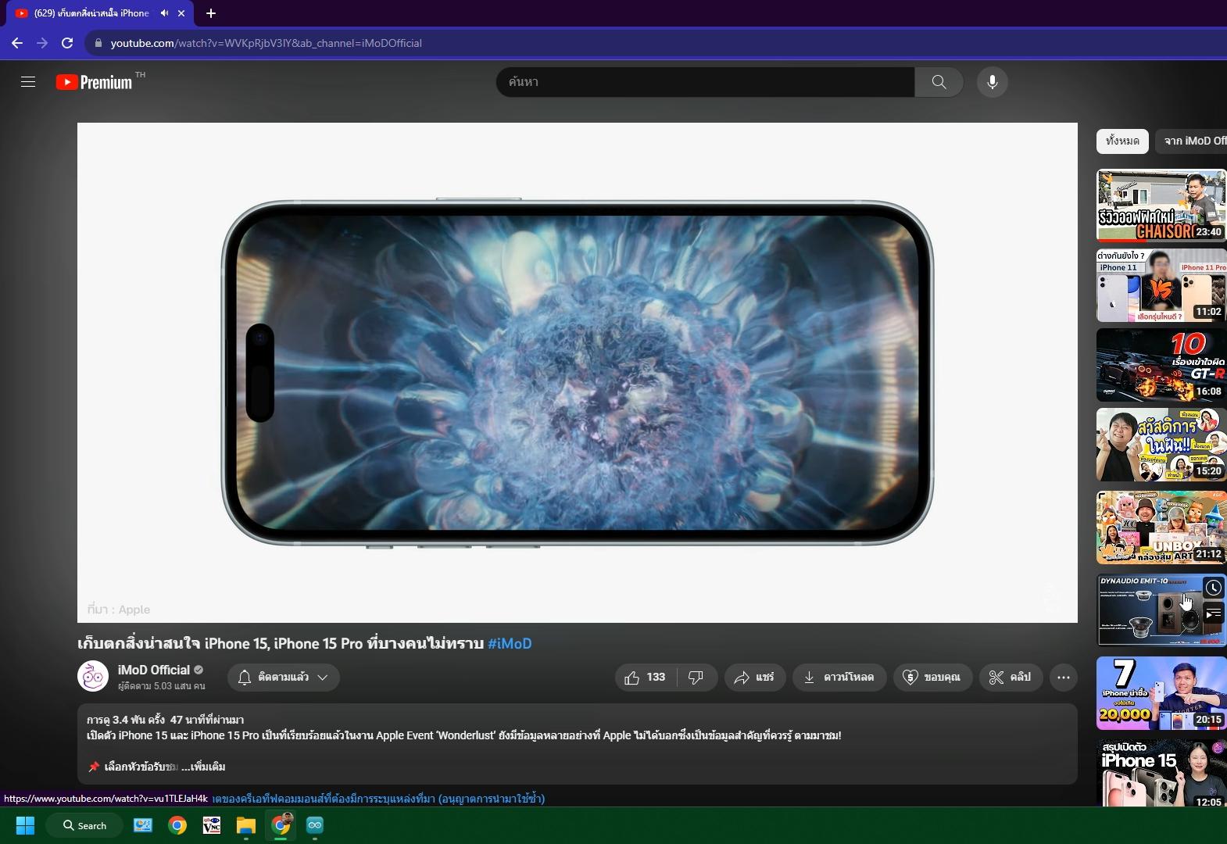Open สรุปเปิดตัว iPhone 15 video thumbnail
The image size is (1227, 844).
pos(1161,773)
